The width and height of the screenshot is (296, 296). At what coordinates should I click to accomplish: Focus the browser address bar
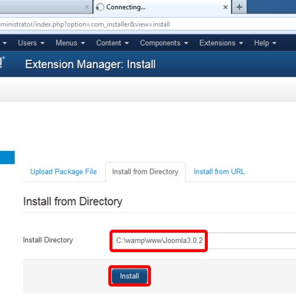pyautogui.click(x=148, y=24)
